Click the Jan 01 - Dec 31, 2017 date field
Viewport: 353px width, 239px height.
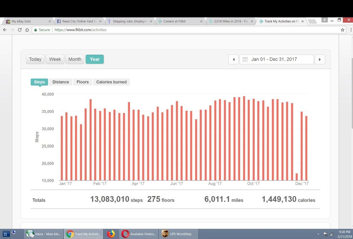click(x=277, y=60)
